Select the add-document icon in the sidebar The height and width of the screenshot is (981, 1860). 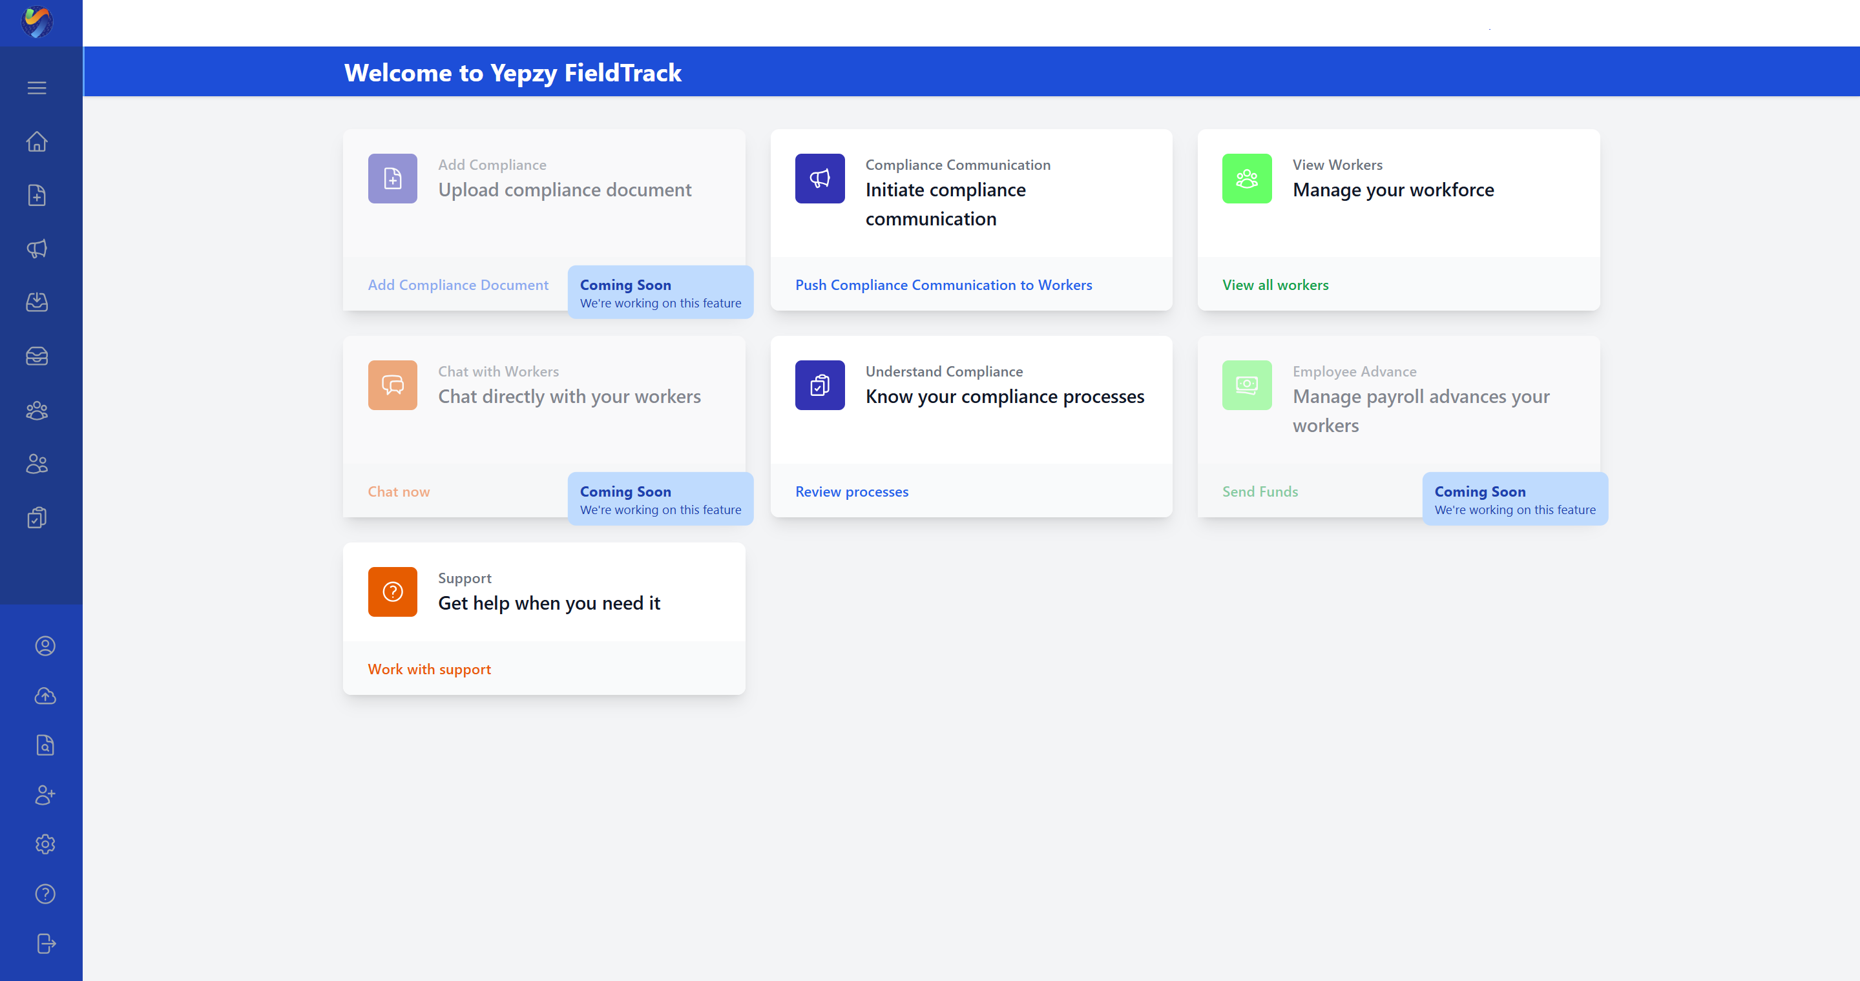pyautogui.click(x=37, y=195)
